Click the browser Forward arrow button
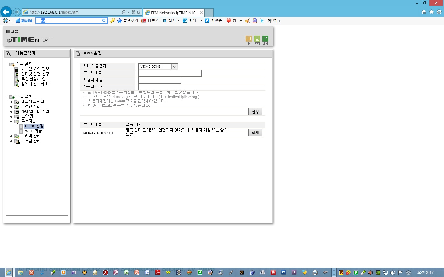 coord(17,12)
